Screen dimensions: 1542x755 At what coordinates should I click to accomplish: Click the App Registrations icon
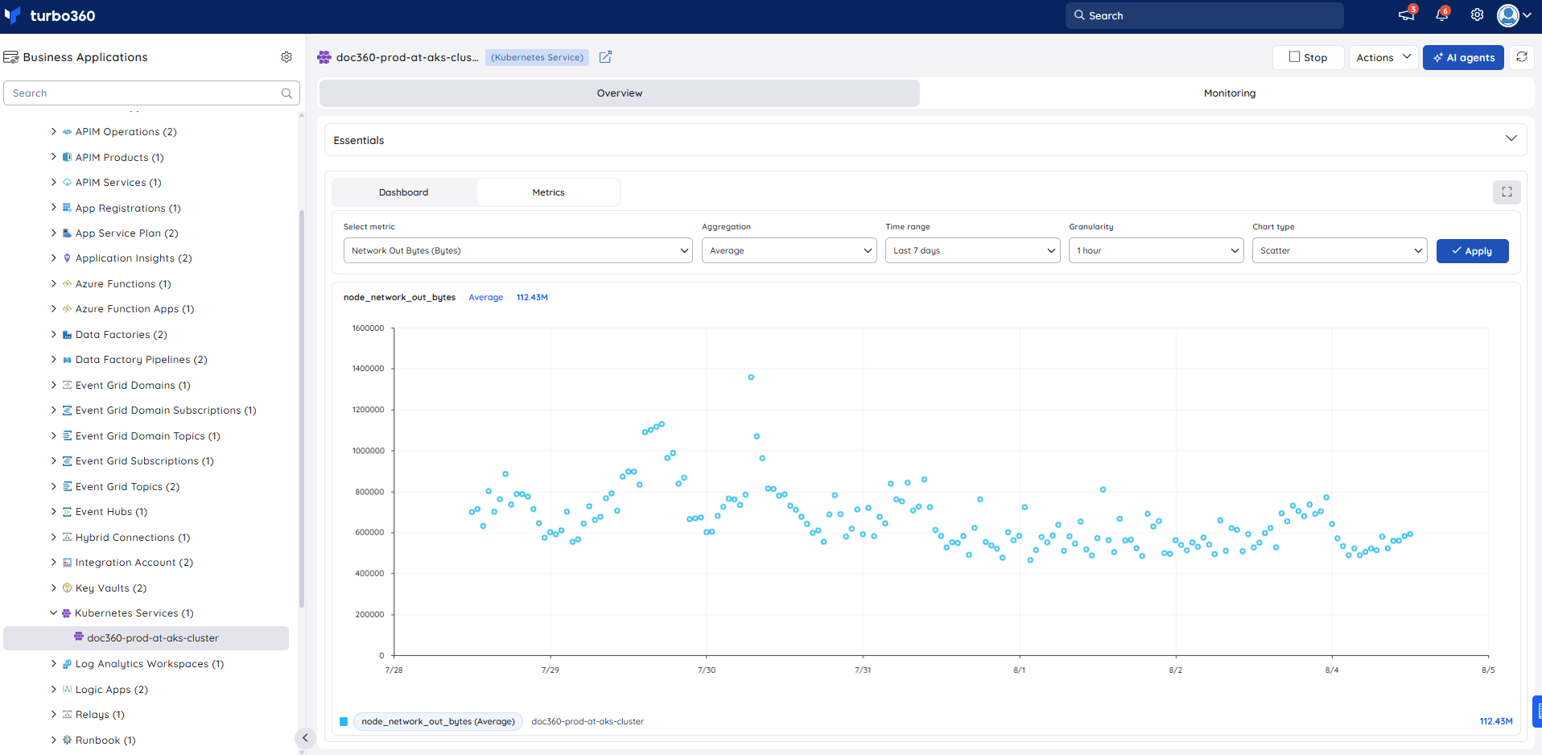[x=67, y=208]
